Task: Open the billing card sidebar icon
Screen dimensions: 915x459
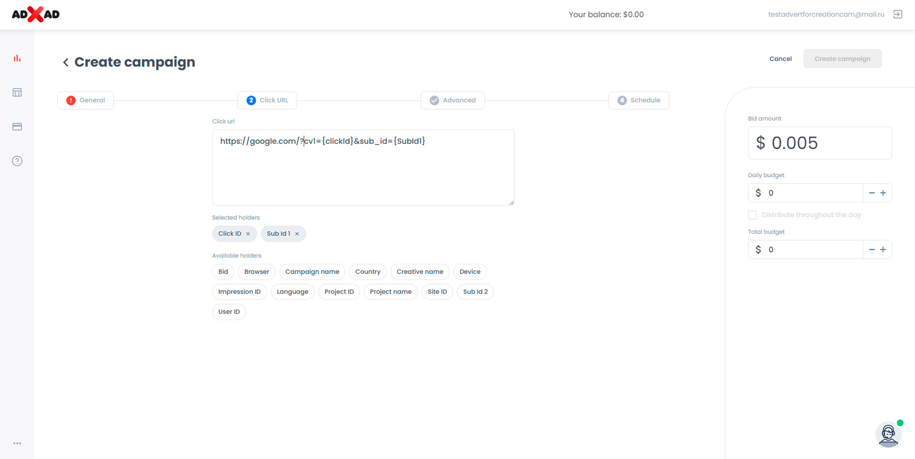Action: (17, 127)
